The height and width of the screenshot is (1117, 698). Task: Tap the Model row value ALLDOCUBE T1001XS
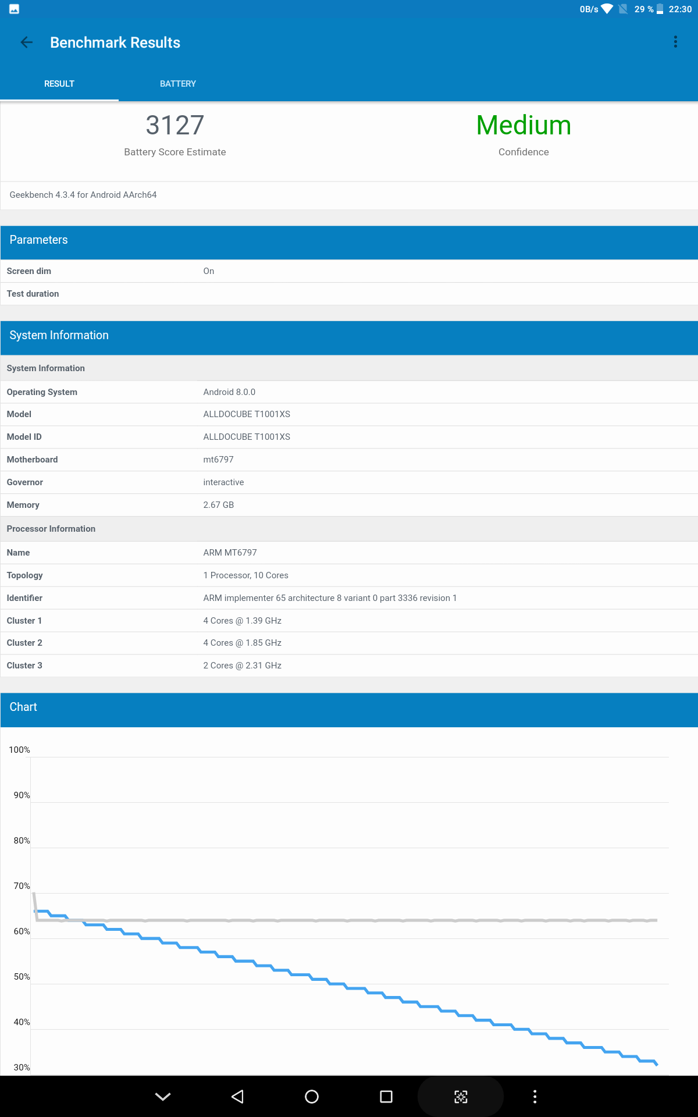pyautogui.click(x=247, y=414)
